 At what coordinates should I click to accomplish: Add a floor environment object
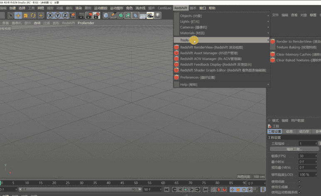(x=143, y=15)
